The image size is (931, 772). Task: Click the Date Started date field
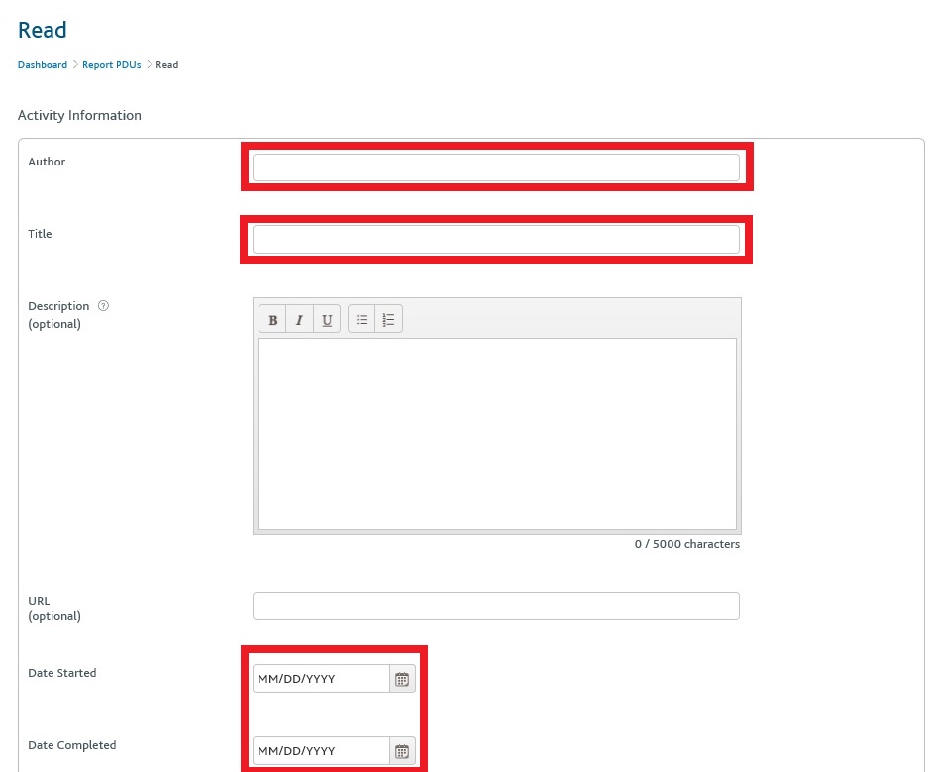coord(321,679)
